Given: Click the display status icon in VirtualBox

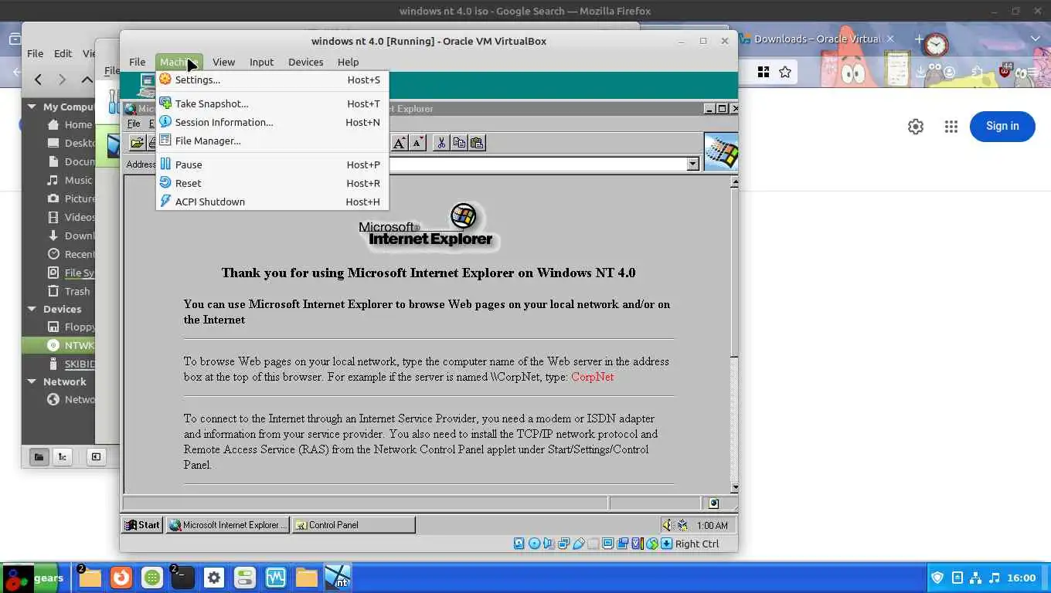Looking at the screenshot, I should 607,544.
